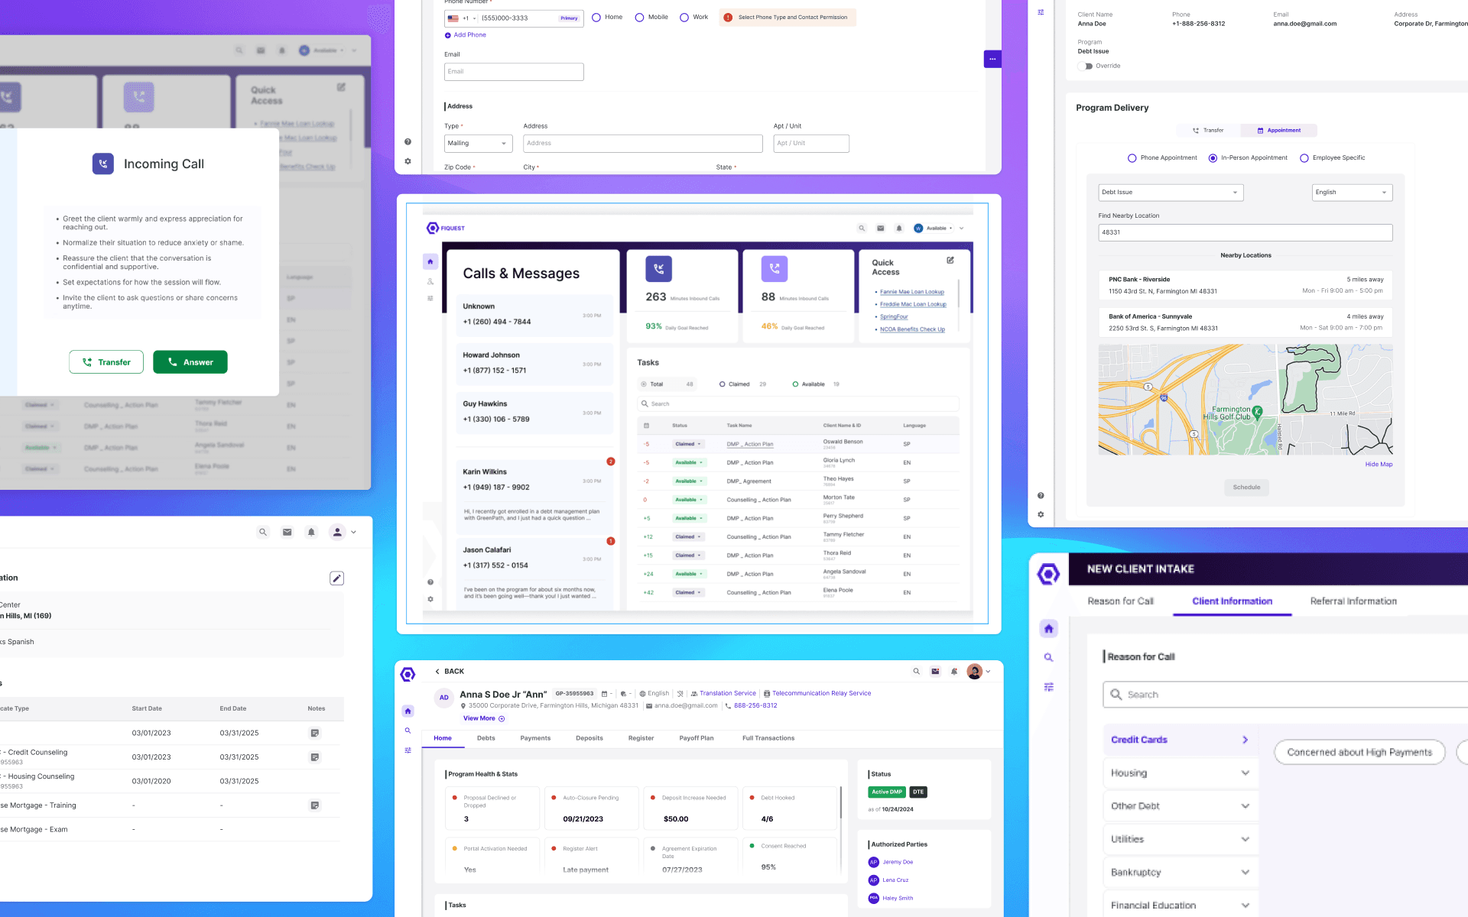Image resolution: width=1468 pixels, height=917 pixels.
Task: Open the Referral Information tab
Action: click(x=1353, y=601)
